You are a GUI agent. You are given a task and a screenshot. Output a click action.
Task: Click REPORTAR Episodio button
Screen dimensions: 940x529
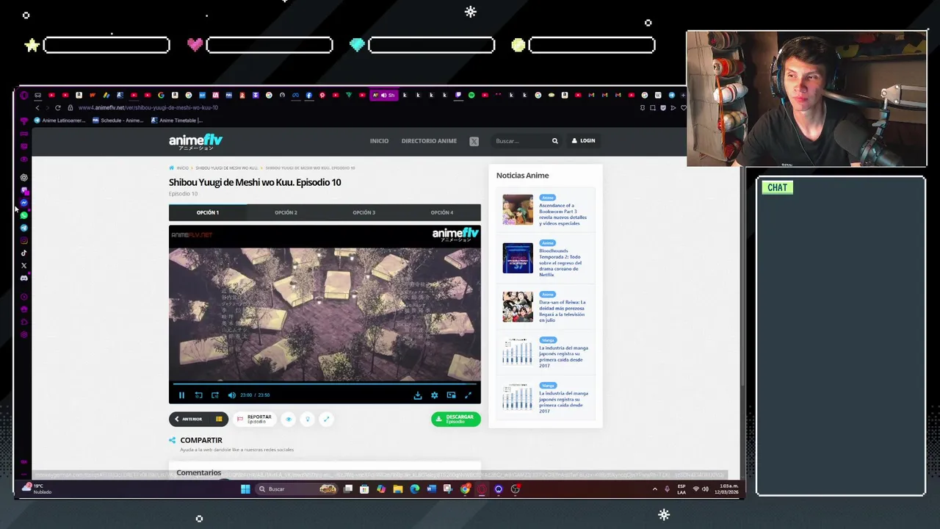pyautogui.click(x=254, y=419)
